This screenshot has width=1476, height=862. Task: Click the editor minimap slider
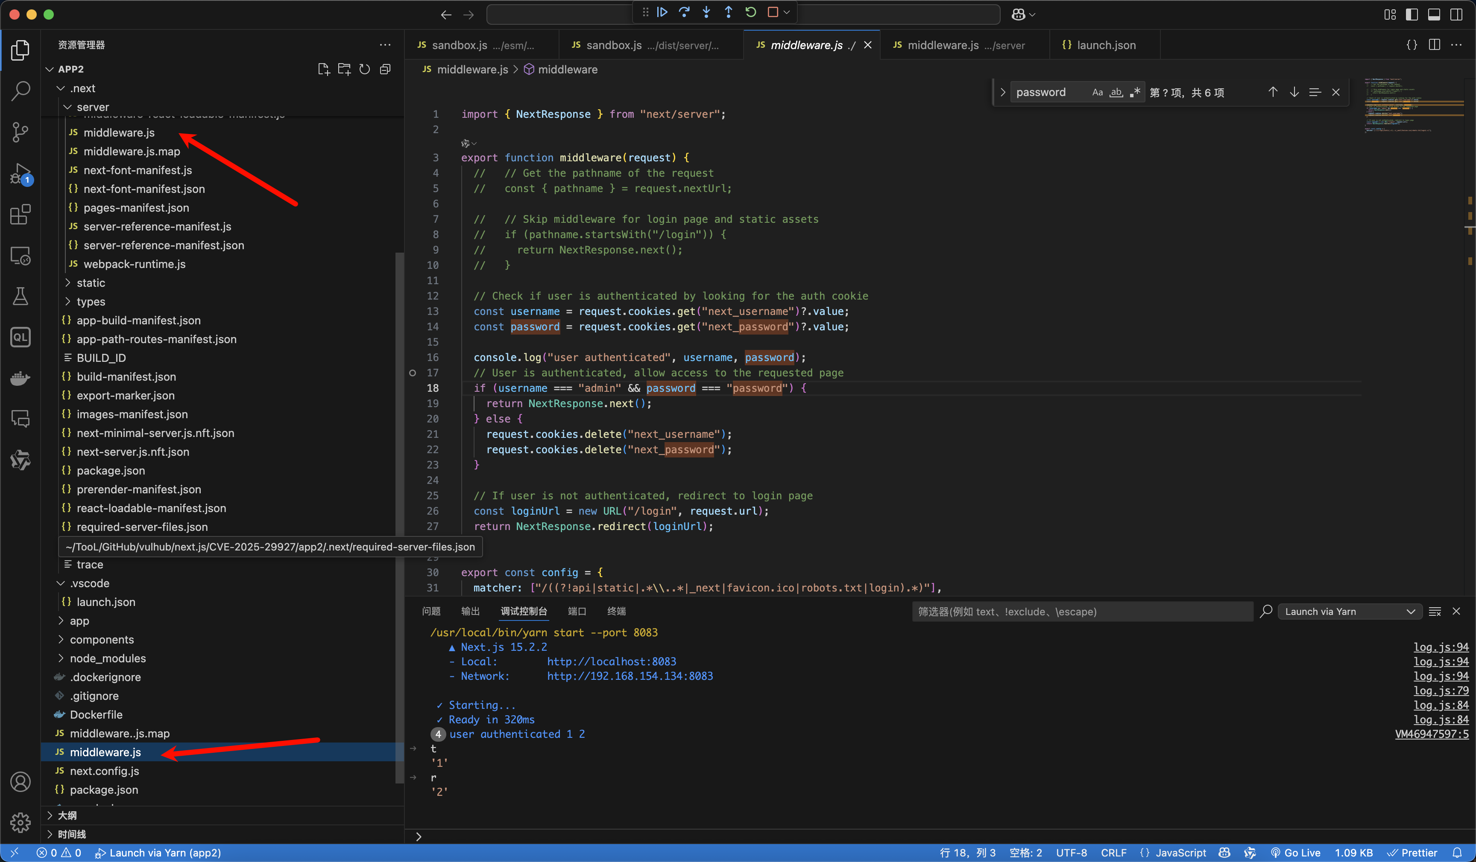(x=1413, y=105)
